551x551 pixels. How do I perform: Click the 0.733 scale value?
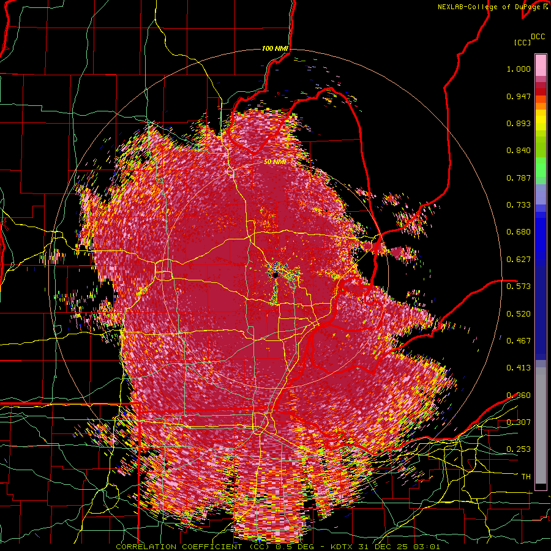click(519, 205)
